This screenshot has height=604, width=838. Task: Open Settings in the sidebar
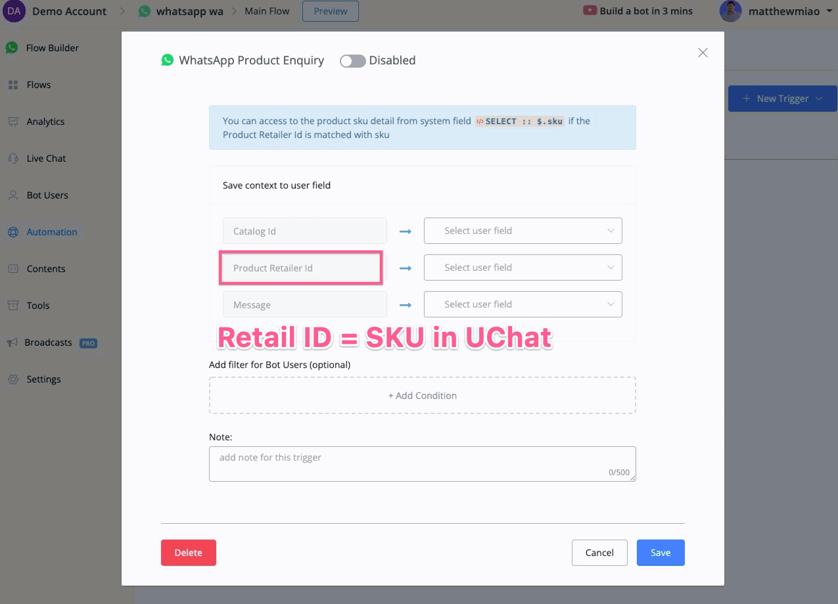click(x=43, y=379)
